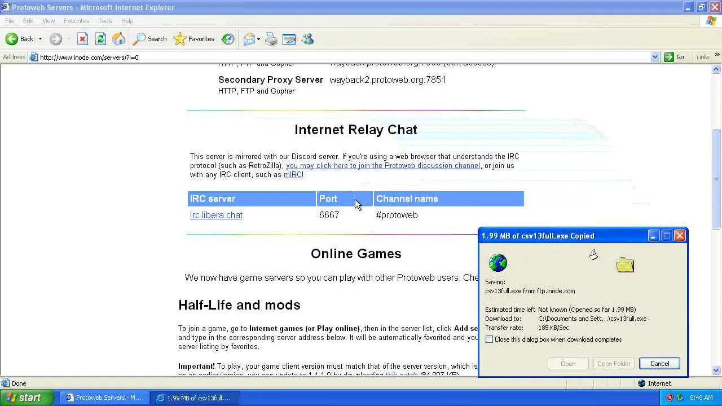Click the scrollbar up arrow
This screenshot has width=722, height=406.
coord(716,69)
